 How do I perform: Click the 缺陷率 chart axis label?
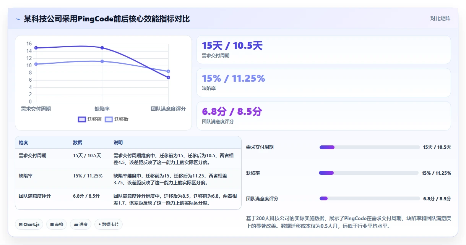tap(102, 109)
